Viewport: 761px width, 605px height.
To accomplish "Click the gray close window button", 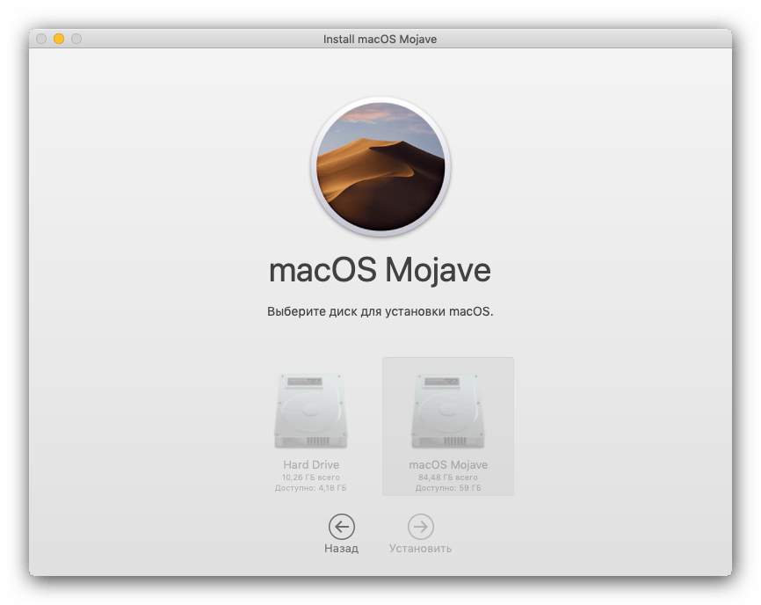I will point(41,39).
